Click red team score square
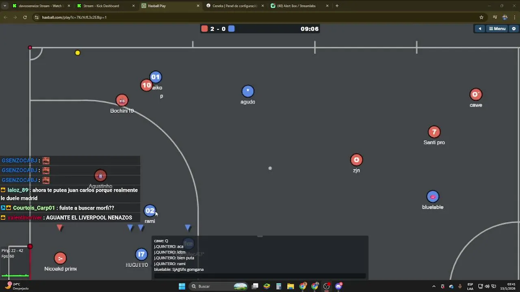Viewport: 520px width, 292px height. coord(204,29)
